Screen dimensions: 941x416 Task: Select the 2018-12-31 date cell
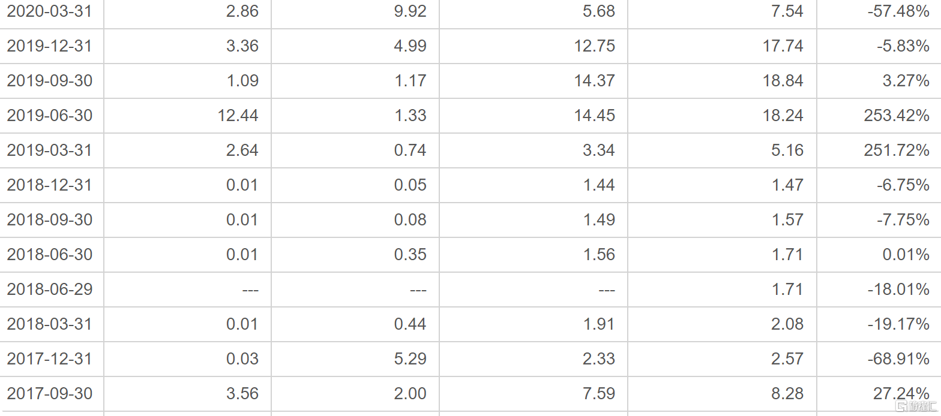(50, 185)
